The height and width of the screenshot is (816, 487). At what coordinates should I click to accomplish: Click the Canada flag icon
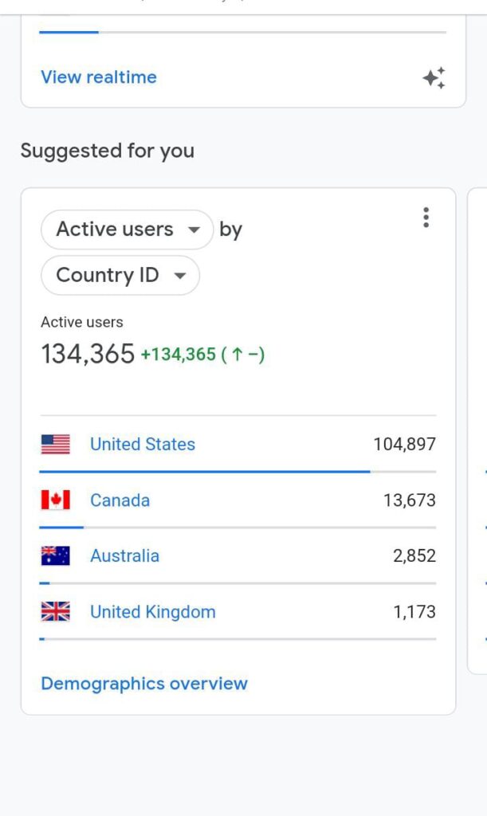(56, 500)
